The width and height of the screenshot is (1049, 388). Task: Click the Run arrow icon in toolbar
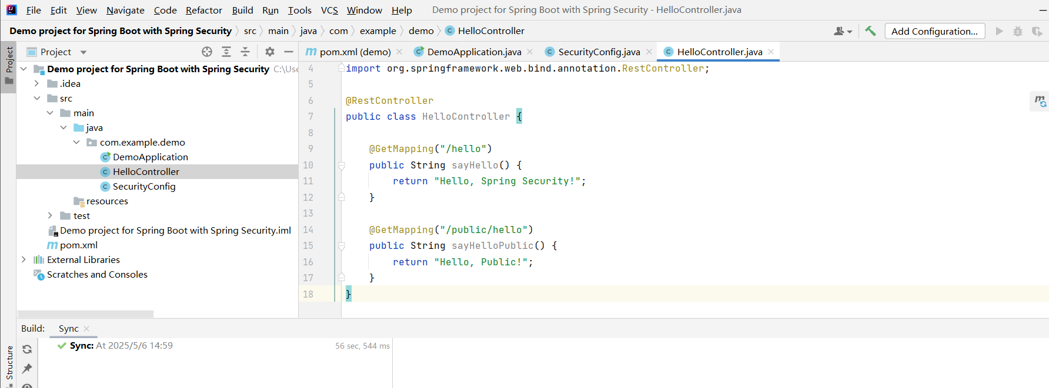pyautogui.click(x=999, y=31)
